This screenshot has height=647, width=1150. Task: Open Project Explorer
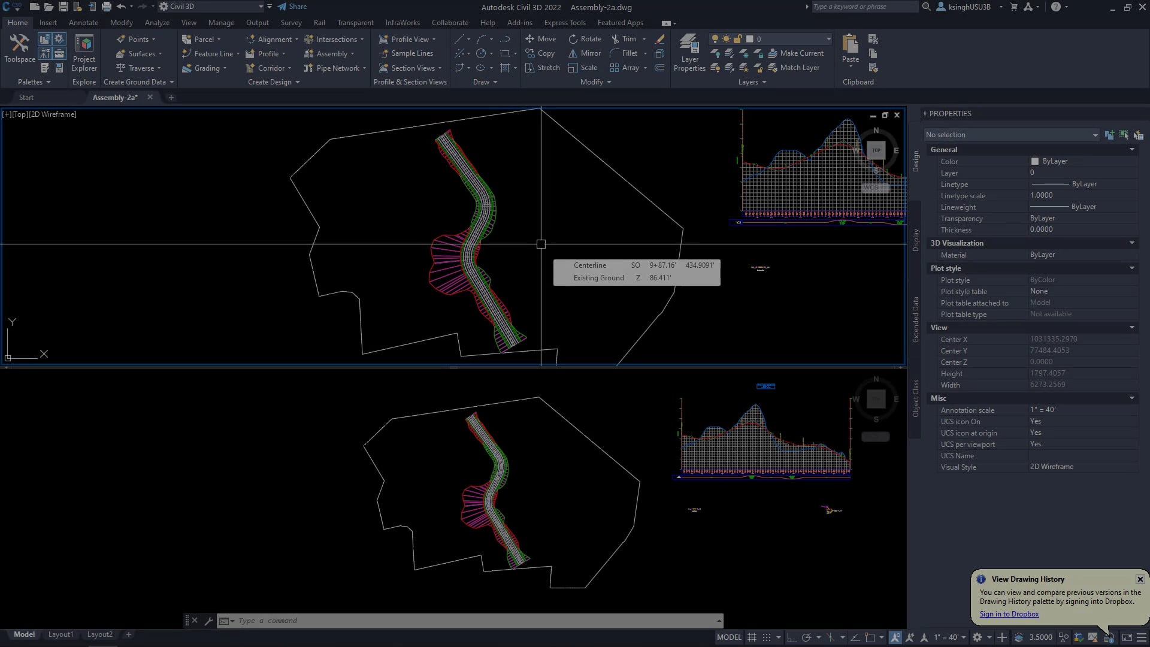(84, 51)
